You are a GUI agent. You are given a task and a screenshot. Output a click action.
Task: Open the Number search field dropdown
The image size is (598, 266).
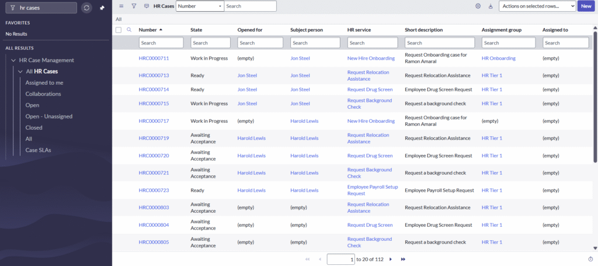click(x=200, y=6)
